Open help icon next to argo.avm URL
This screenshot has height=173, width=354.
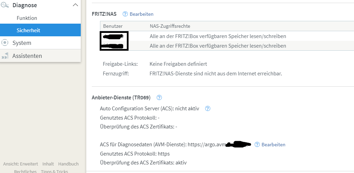click(257, 145)
